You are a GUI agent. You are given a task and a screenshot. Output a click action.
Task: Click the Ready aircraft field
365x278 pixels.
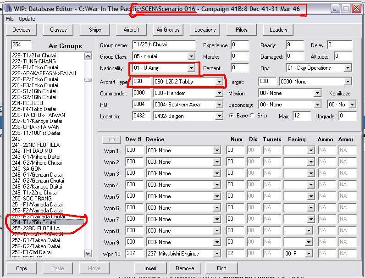[295, 44]
